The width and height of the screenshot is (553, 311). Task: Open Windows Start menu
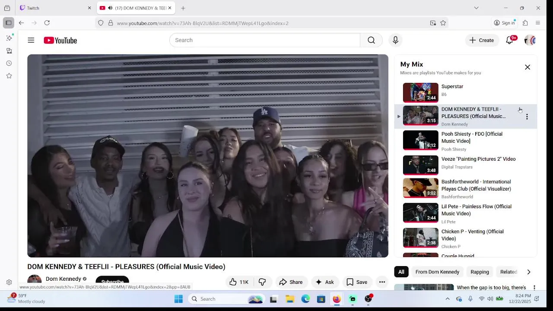178,299
